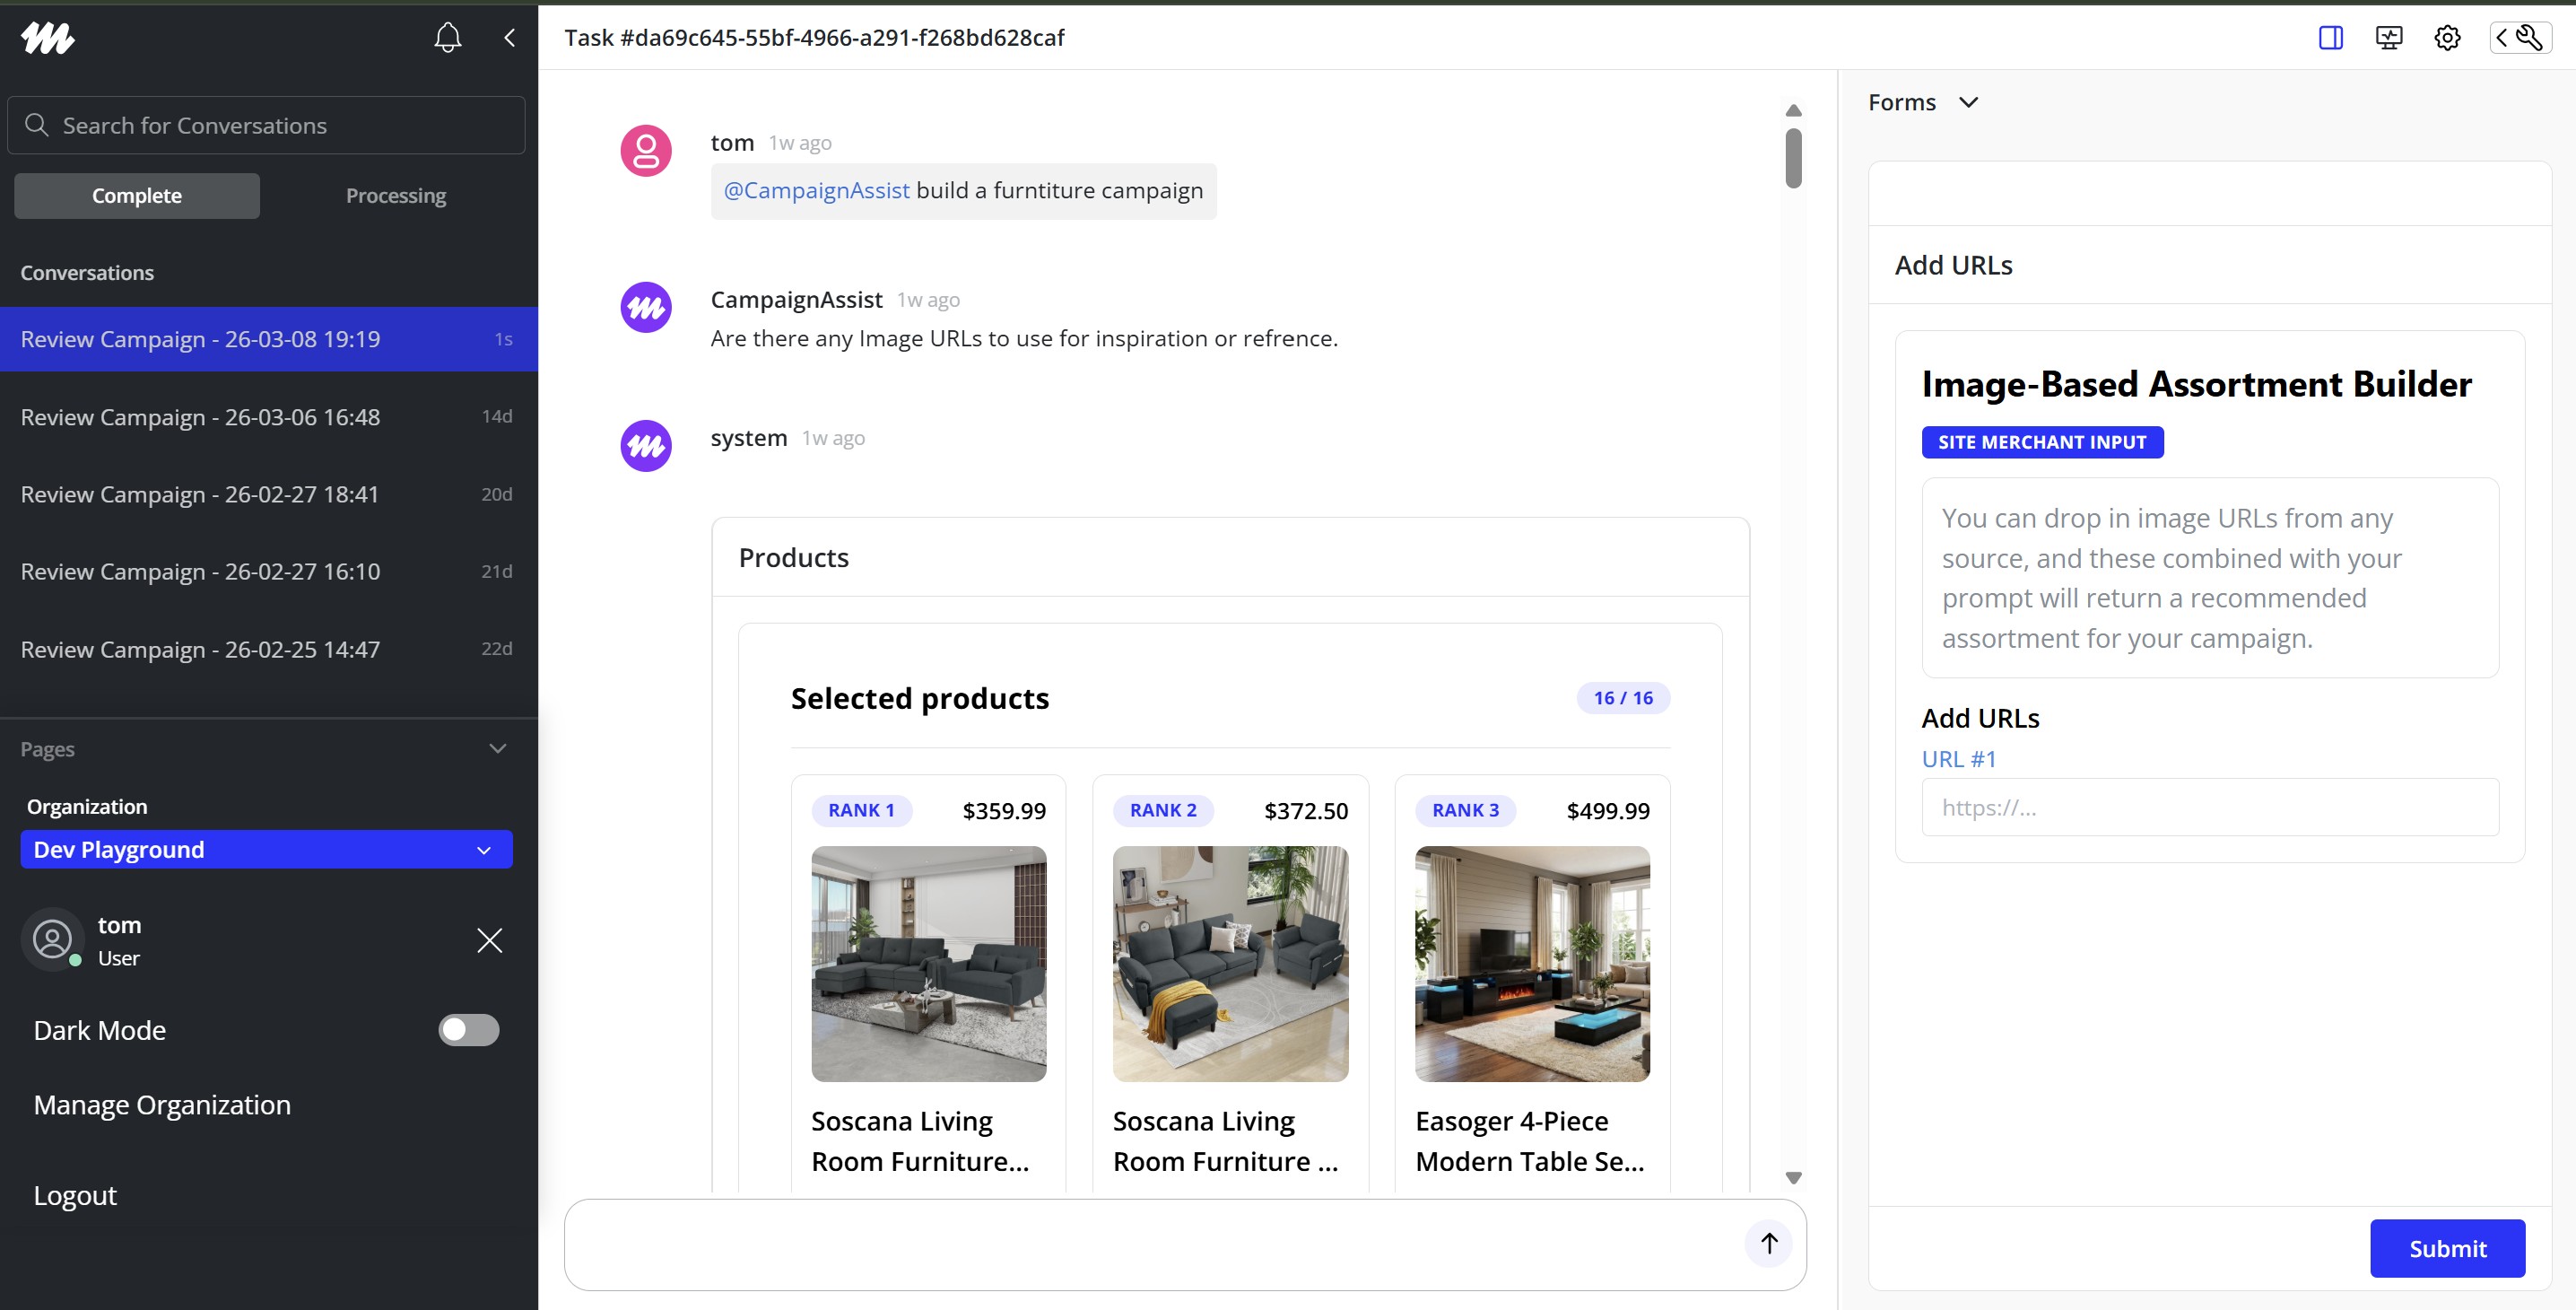Select the Complete tab
The image size is (2576, 1310).
pyautogui.click(x=137, y=195)
